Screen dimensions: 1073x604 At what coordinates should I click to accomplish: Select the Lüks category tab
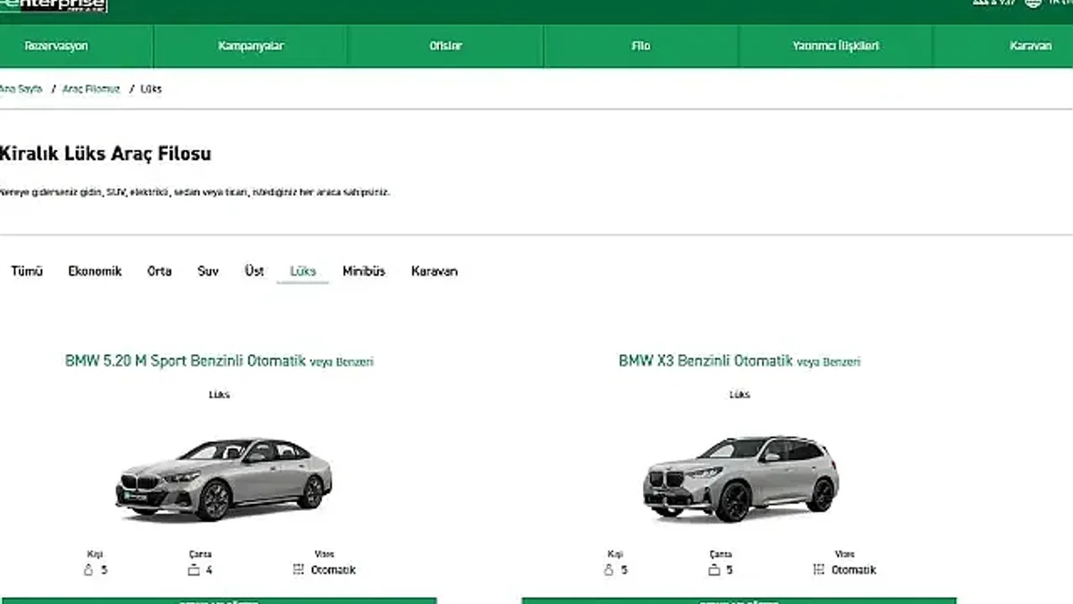click(303, 271)
